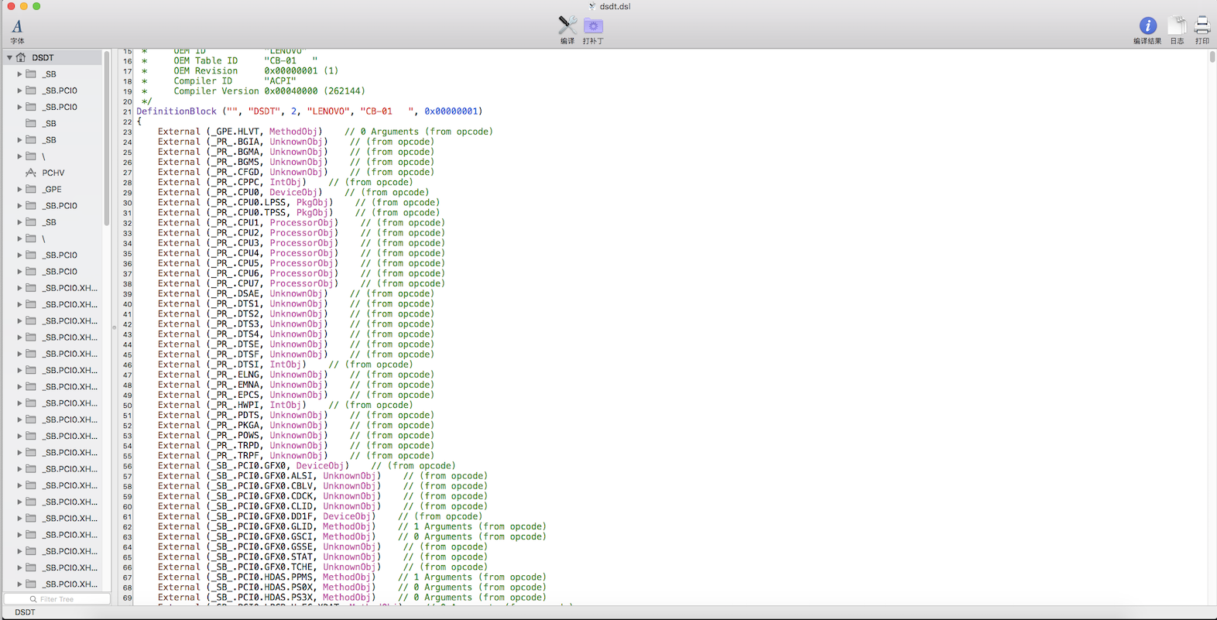Click the Filter Tree search field
The width and height of the screenshot is (1217, 620).
[57, 599]
